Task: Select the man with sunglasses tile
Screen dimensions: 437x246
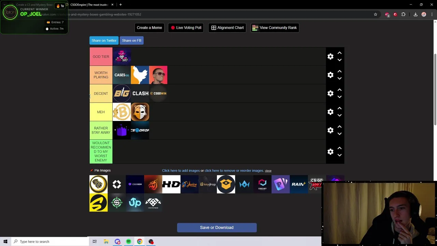Action: (158, 75)
